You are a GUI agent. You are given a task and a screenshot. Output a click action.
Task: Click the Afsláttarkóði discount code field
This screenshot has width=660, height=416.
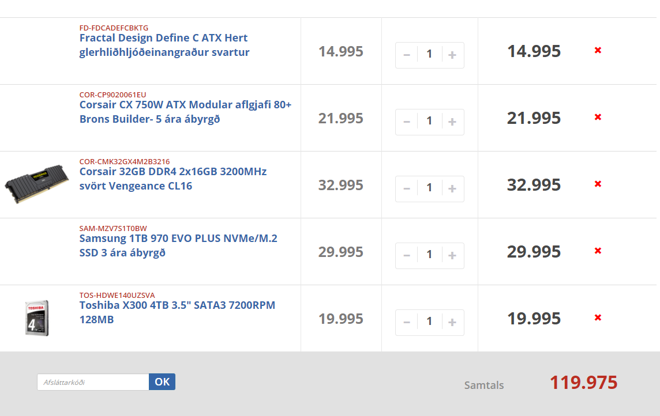pyautogui.click(x=93, y=382)
